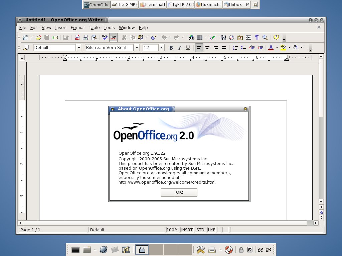
Task: Click the Undo arrow icon
Action: coord(164,37)
